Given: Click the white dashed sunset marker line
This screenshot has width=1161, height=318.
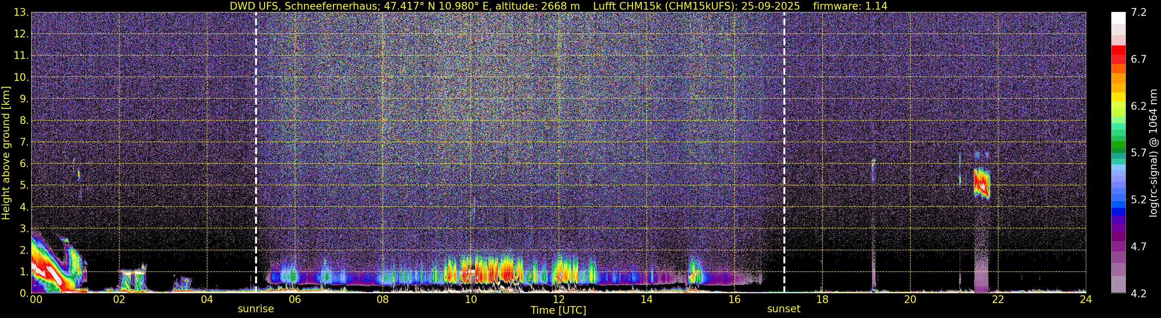Looking at the screenshot, I should pos(784,152).
